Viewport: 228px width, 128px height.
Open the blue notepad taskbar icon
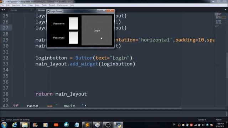pos(77,125)
